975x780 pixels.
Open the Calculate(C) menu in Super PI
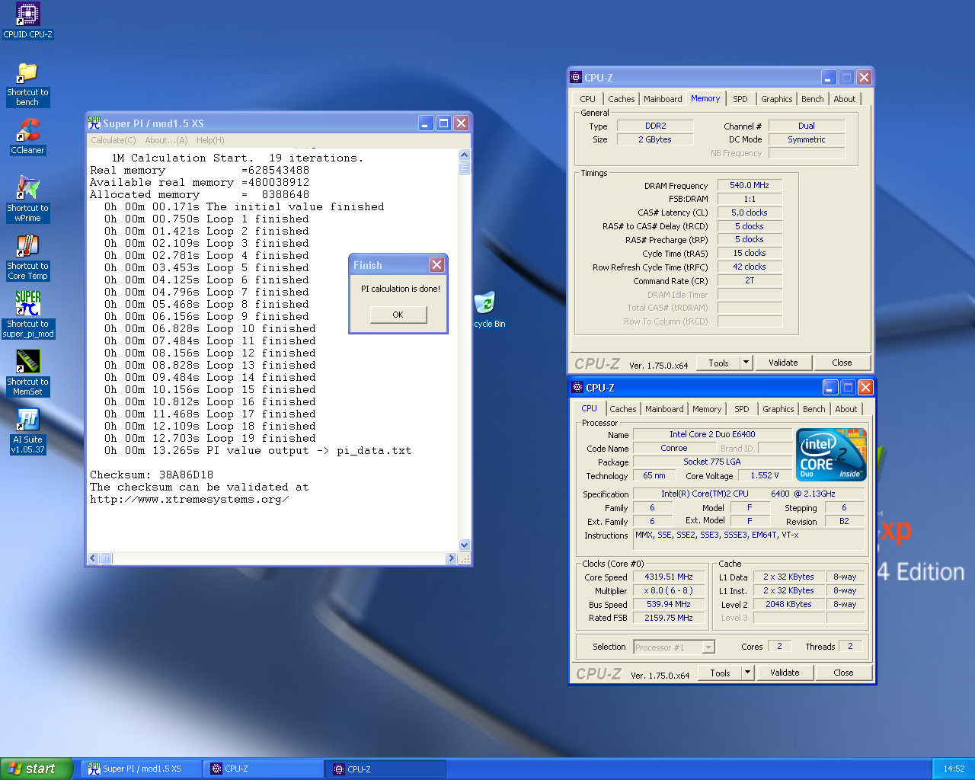click(113, 140)
